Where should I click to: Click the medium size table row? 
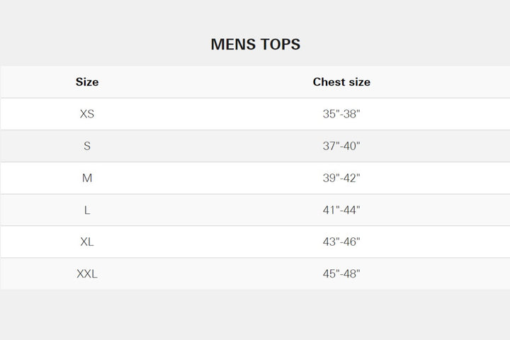212,178
